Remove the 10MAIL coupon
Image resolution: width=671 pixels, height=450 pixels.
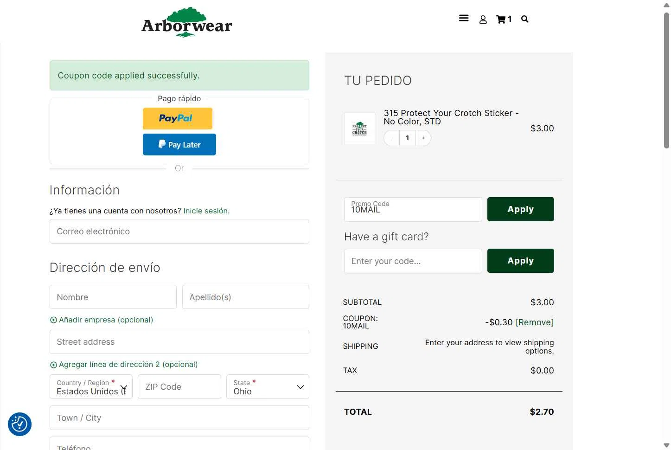coord(535,322)
